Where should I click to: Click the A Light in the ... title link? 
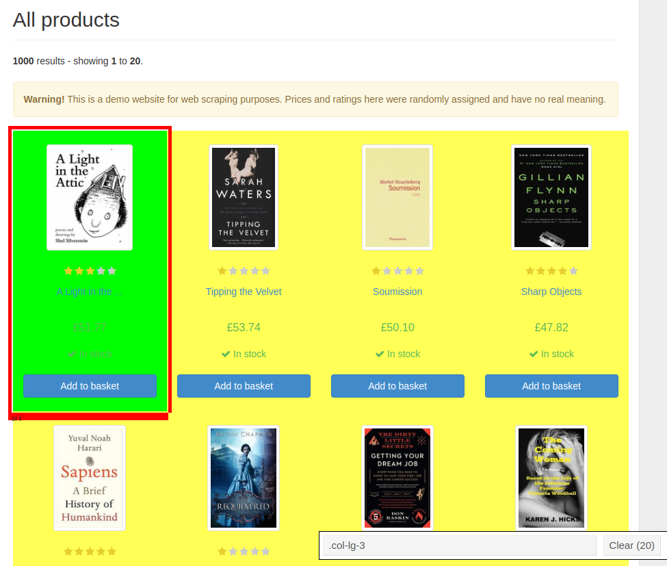[x=90, y=292]
